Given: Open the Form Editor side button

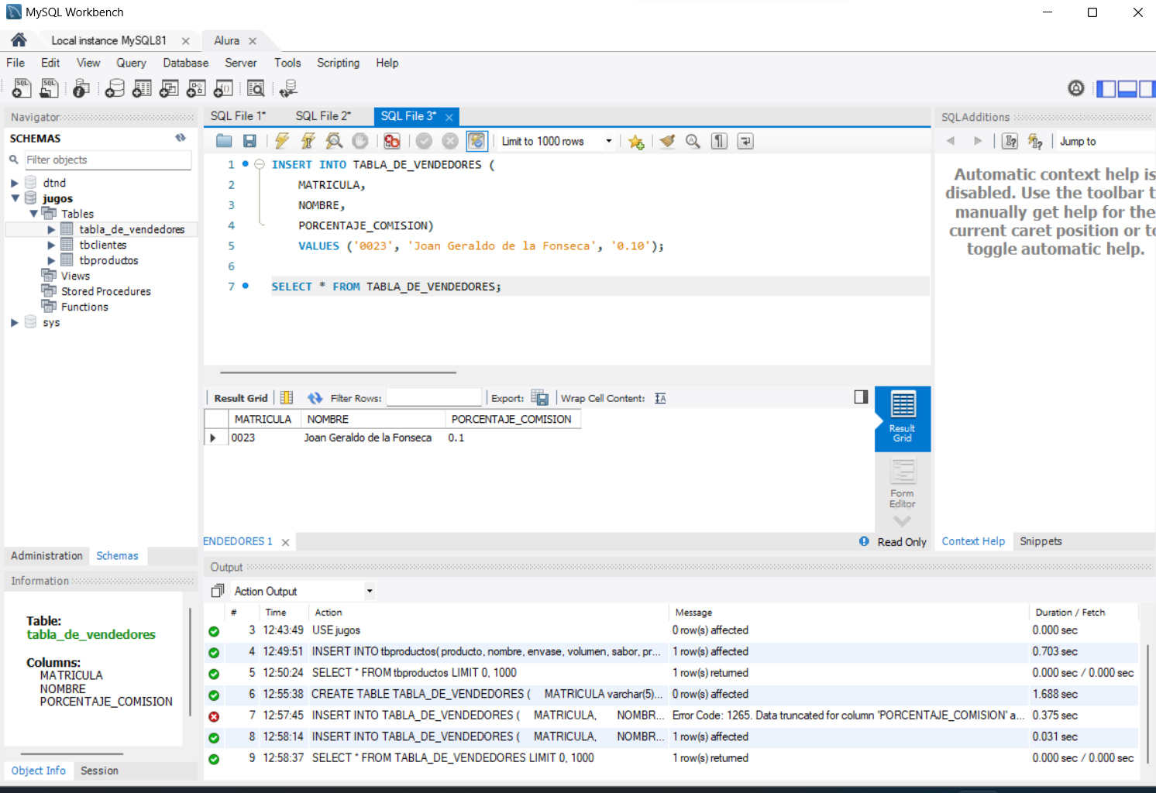Looking at the screenshot, I should (903, 484).
